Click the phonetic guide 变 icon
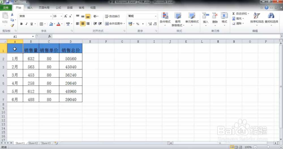Image resolution: width=283 pixels, height=149 pixels. click(68, 24)
